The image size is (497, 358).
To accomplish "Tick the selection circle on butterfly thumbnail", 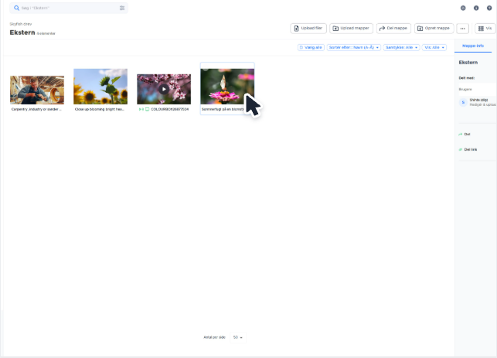I will (205, 68).
